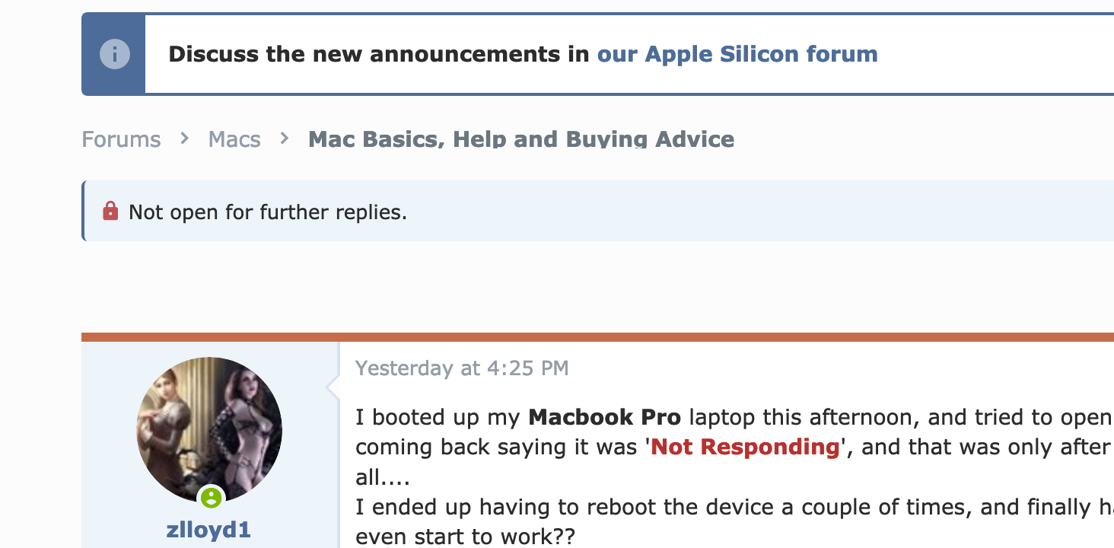Click the chevron after Forums breadcrumb
Image resolution: width=1114 pixels, height=548 pixels.
184,139
